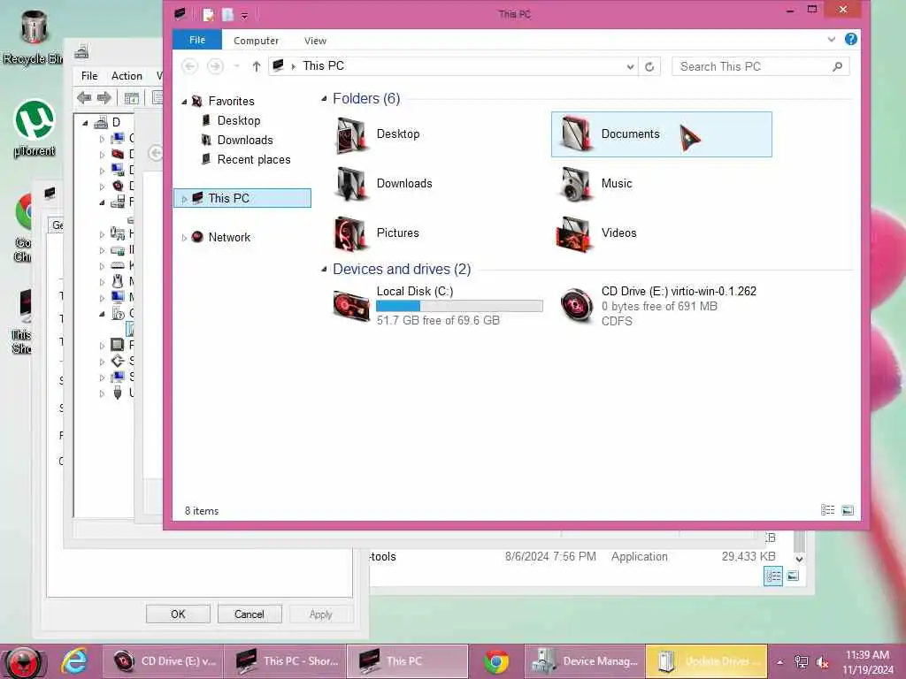906x679 pixels.
Task: Click the volume icon in system tray
Action: [822, 662]
